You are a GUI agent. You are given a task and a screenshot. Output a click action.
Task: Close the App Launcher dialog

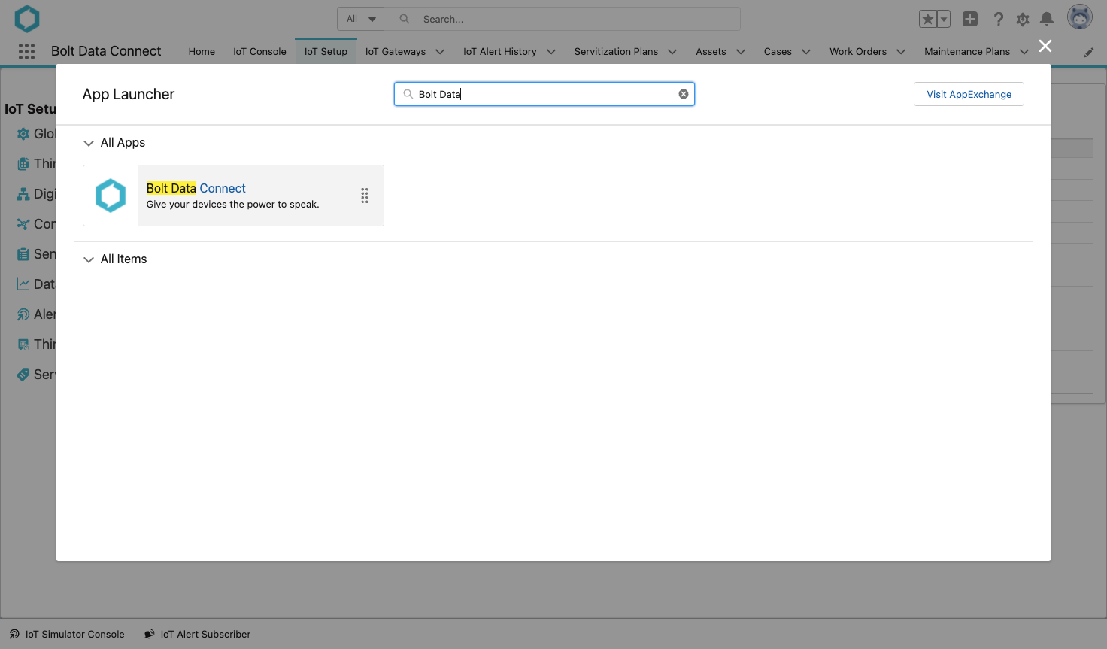coord(1045,46)
